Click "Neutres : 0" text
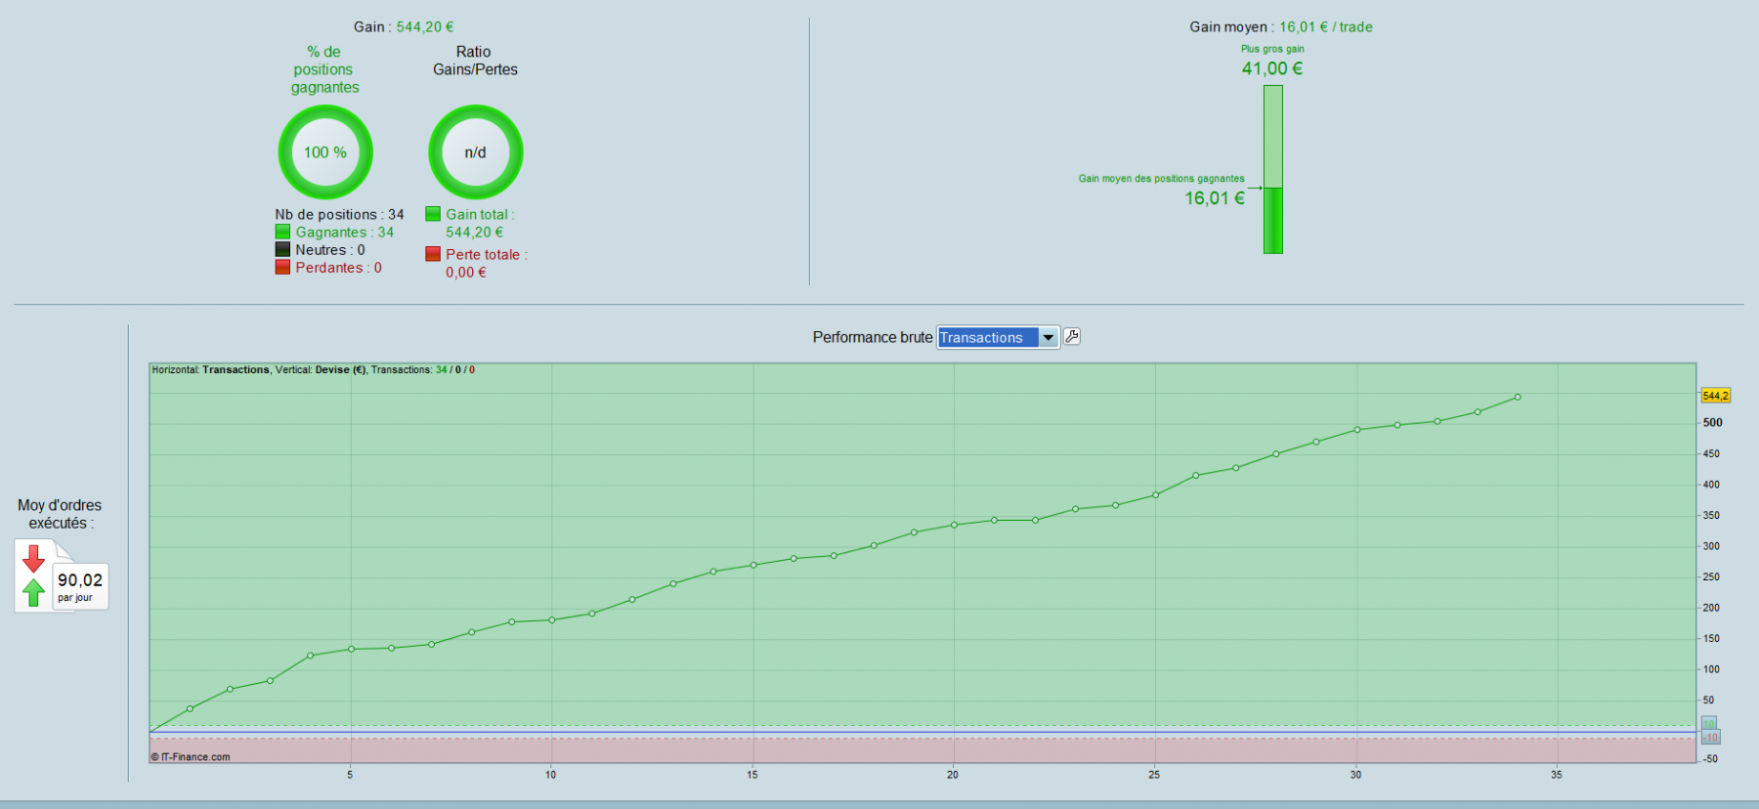This screenshot has height=809, width=1759. [x=330, y=249]
